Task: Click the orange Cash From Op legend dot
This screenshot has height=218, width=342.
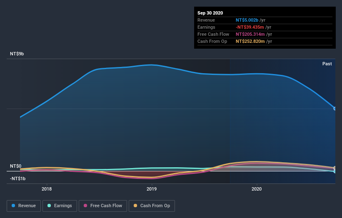Action: click(x=135, y=206)
